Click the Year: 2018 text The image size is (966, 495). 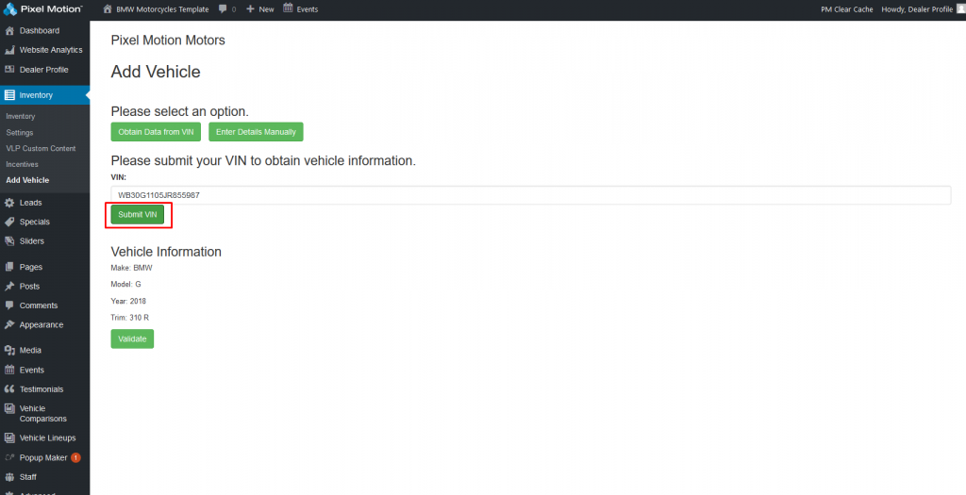pos(128,301)
